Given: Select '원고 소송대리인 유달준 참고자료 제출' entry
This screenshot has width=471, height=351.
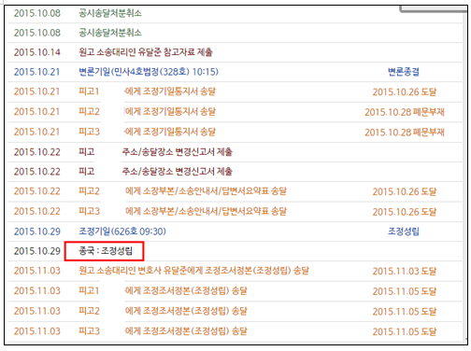Looking at the screenshot, I should (146, 52).
